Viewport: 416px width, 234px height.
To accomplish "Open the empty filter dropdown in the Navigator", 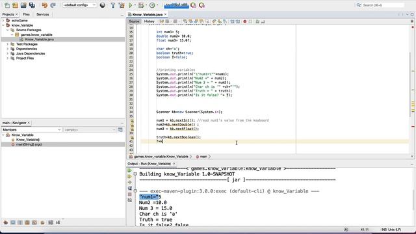I will point(90,130).
